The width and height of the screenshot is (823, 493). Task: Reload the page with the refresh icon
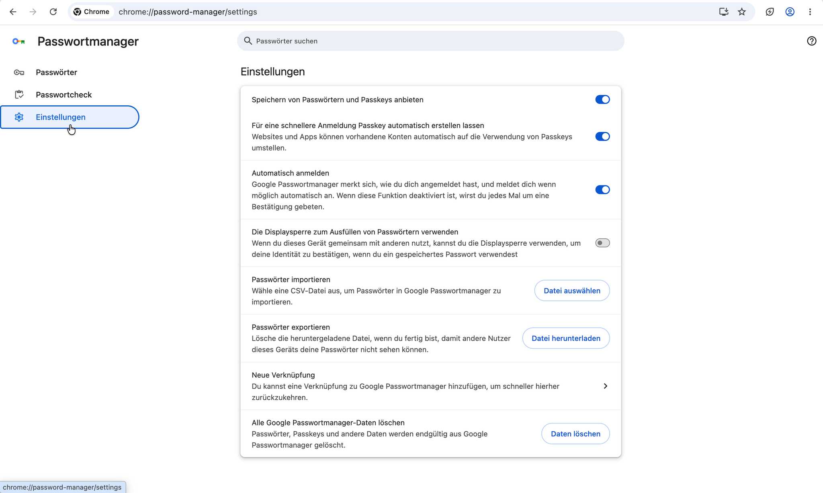[x=53, y=12]
